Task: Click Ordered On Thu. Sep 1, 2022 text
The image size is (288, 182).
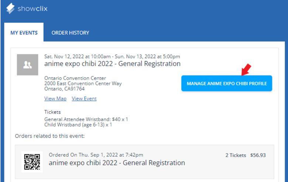Action: pos(96,155)
